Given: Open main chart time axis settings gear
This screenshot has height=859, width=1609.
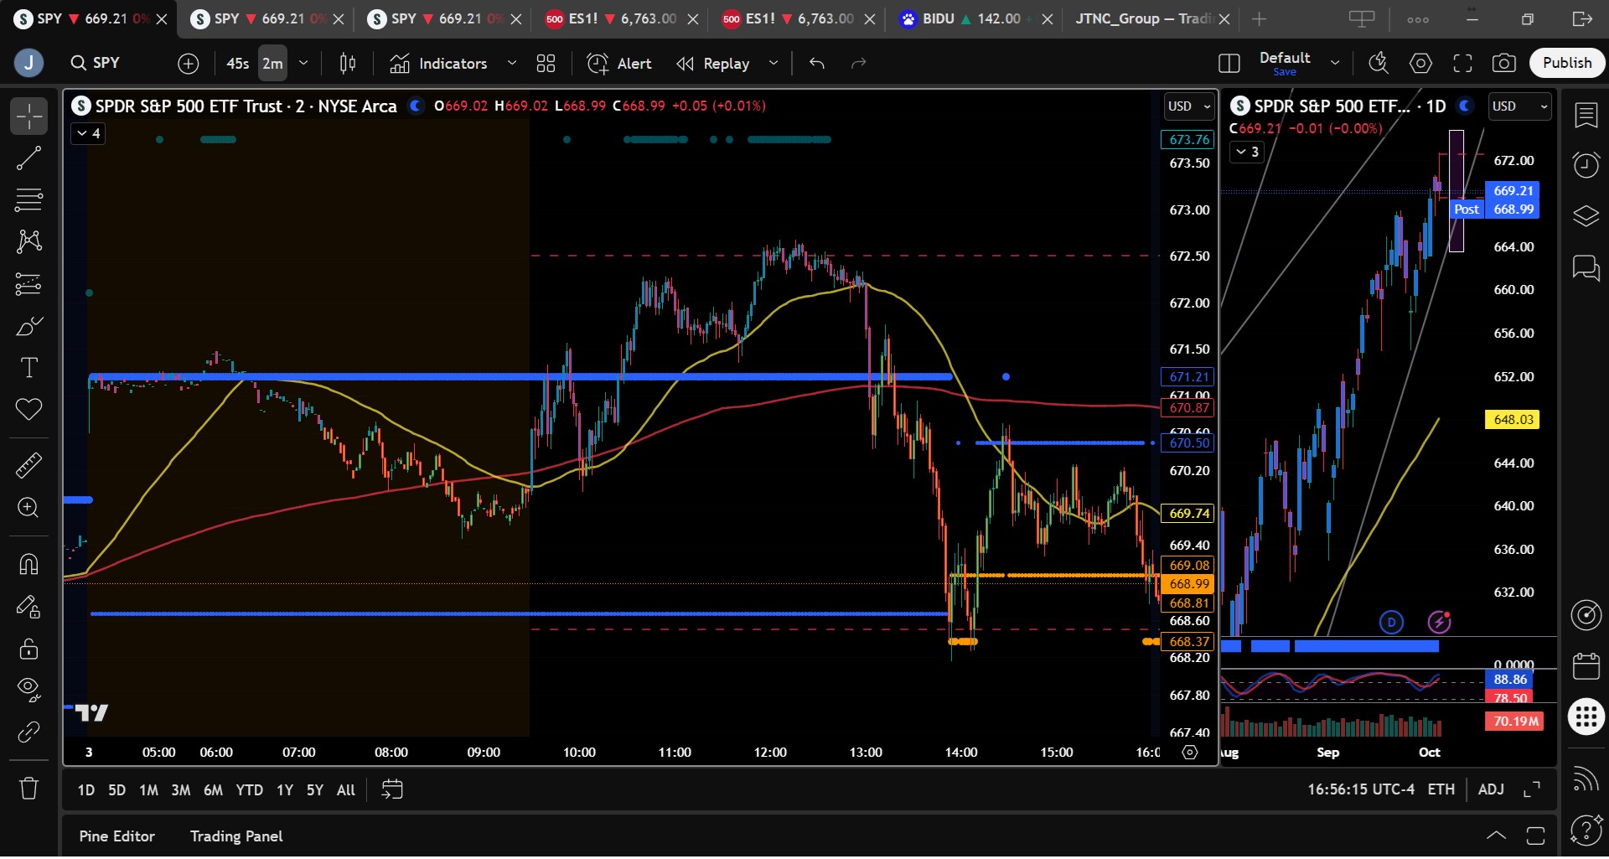Looking at the screenshot, I should 1189,753.
